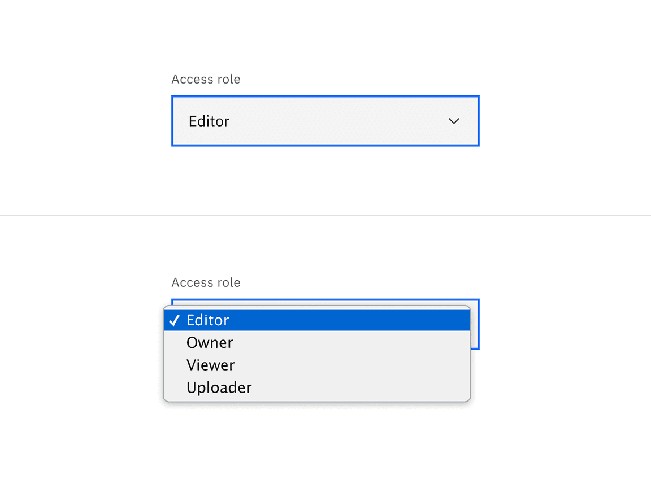Viewport: 651px width, 488px height.
Task: Click the Access role label above the open select
Action: [x=206, y=282]
